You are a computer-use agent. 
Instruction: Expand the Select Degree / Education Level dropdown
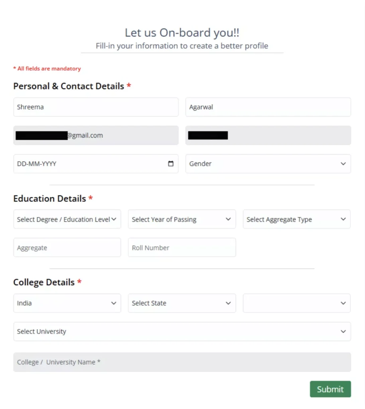67,219
